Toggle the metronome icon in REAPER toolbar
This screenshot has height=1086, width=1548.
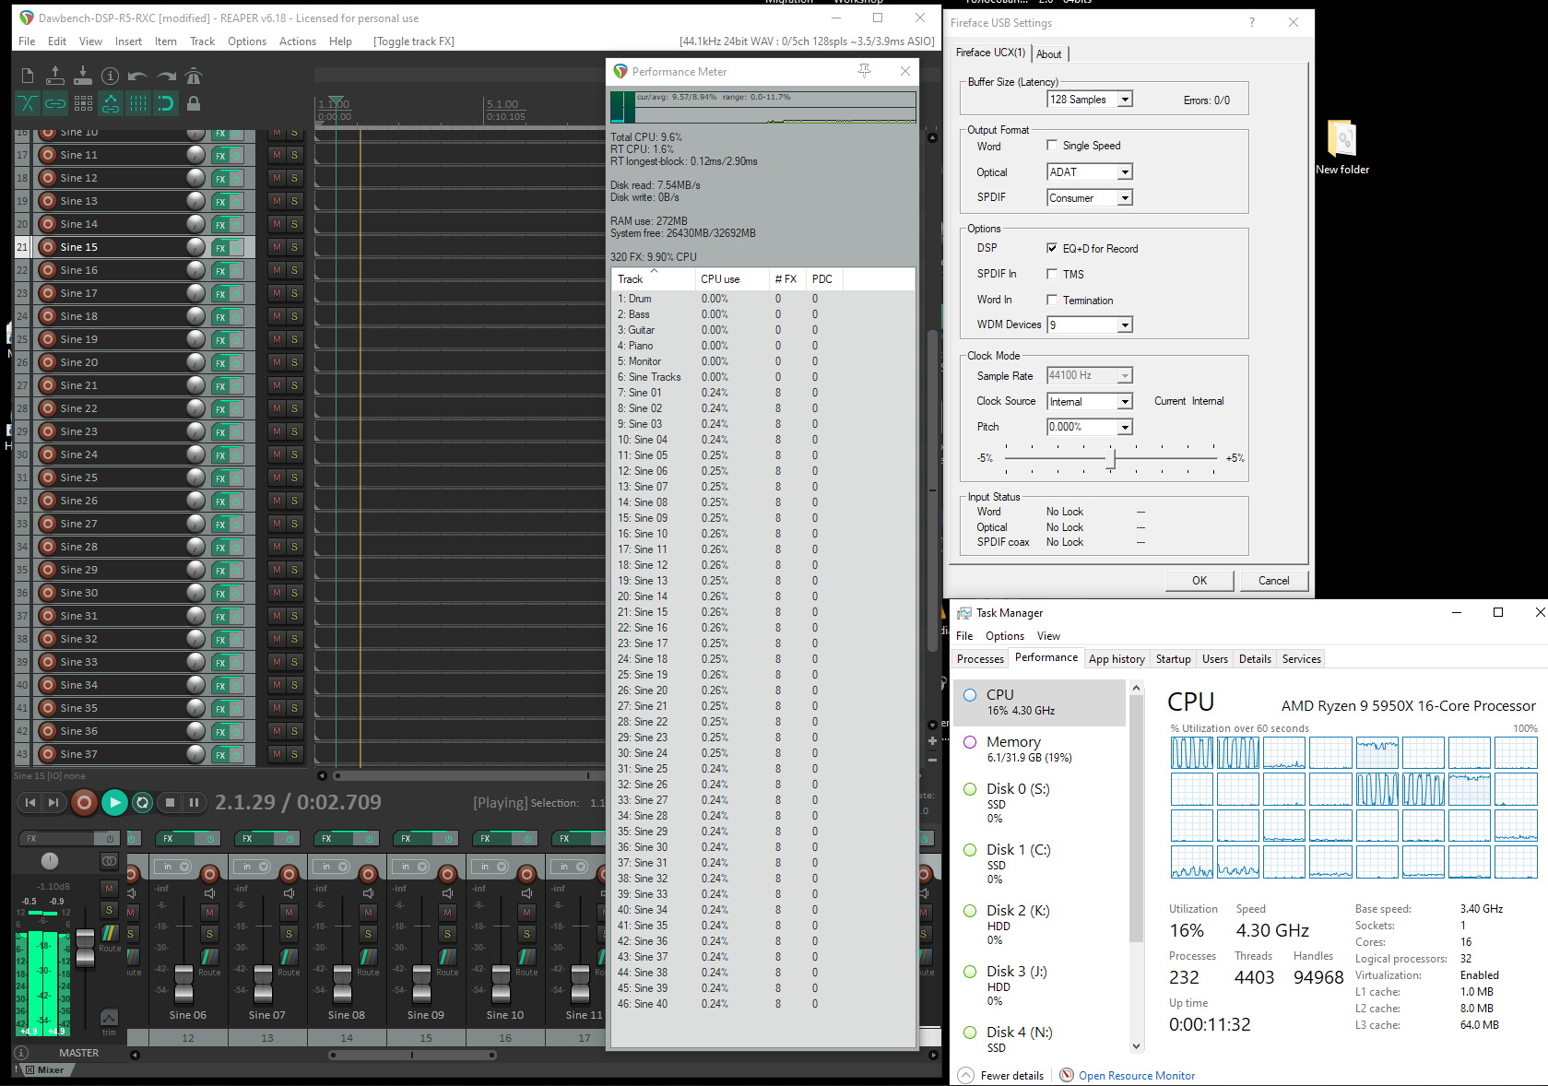[194, 77]
